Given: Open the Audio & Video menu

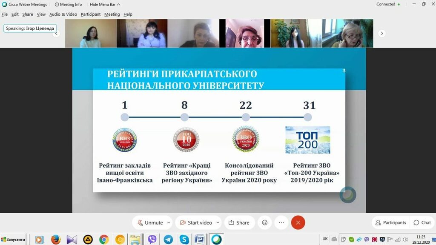Looking at the screenshot, I should click(63, 14).
